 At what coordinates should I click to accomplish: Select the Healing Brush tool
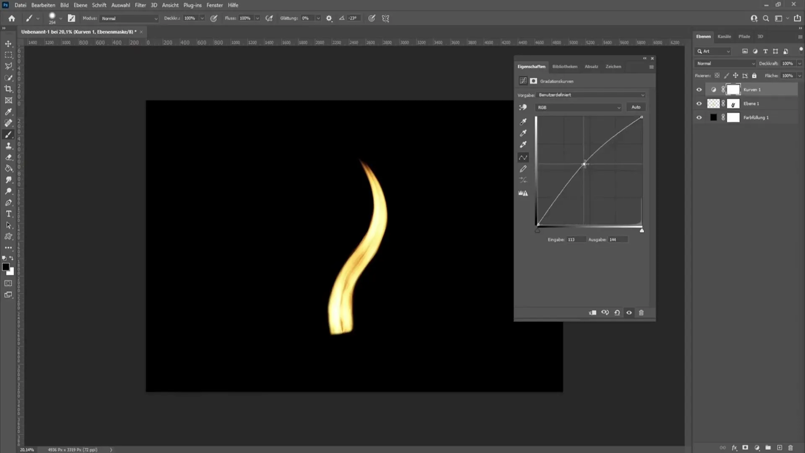click(8, 123)
